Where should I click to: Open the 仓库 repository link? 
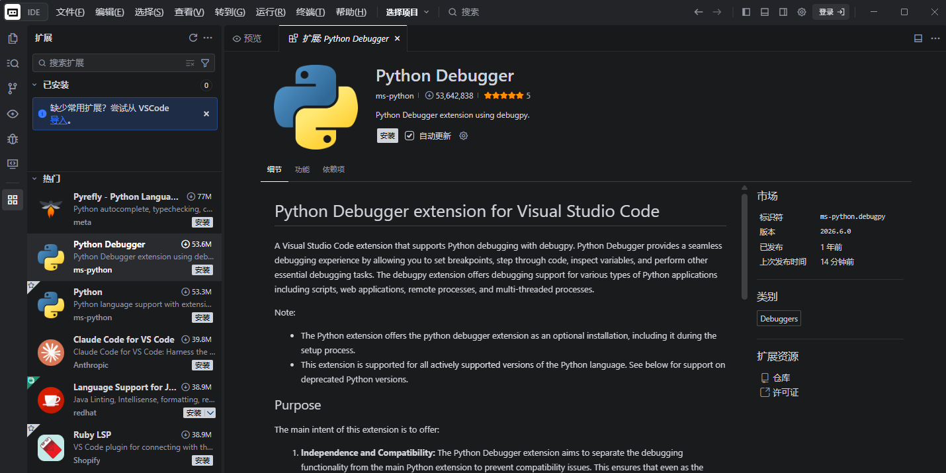click(x=781, y=378)
